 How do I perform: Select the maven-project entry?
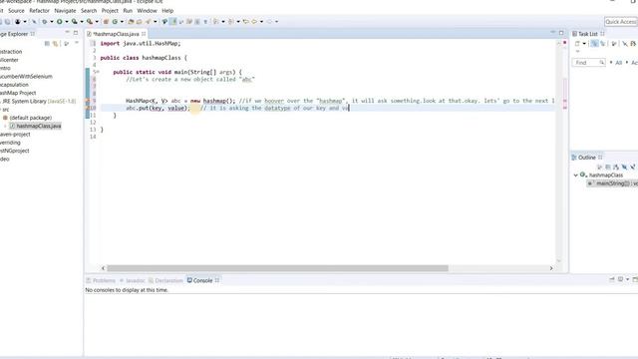point(15,134)
